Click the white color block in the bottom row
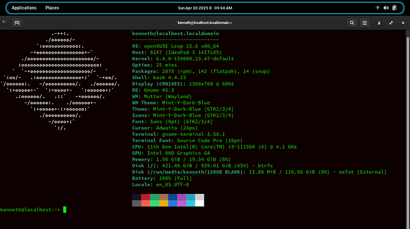410x229 pixels. point(200,203)
